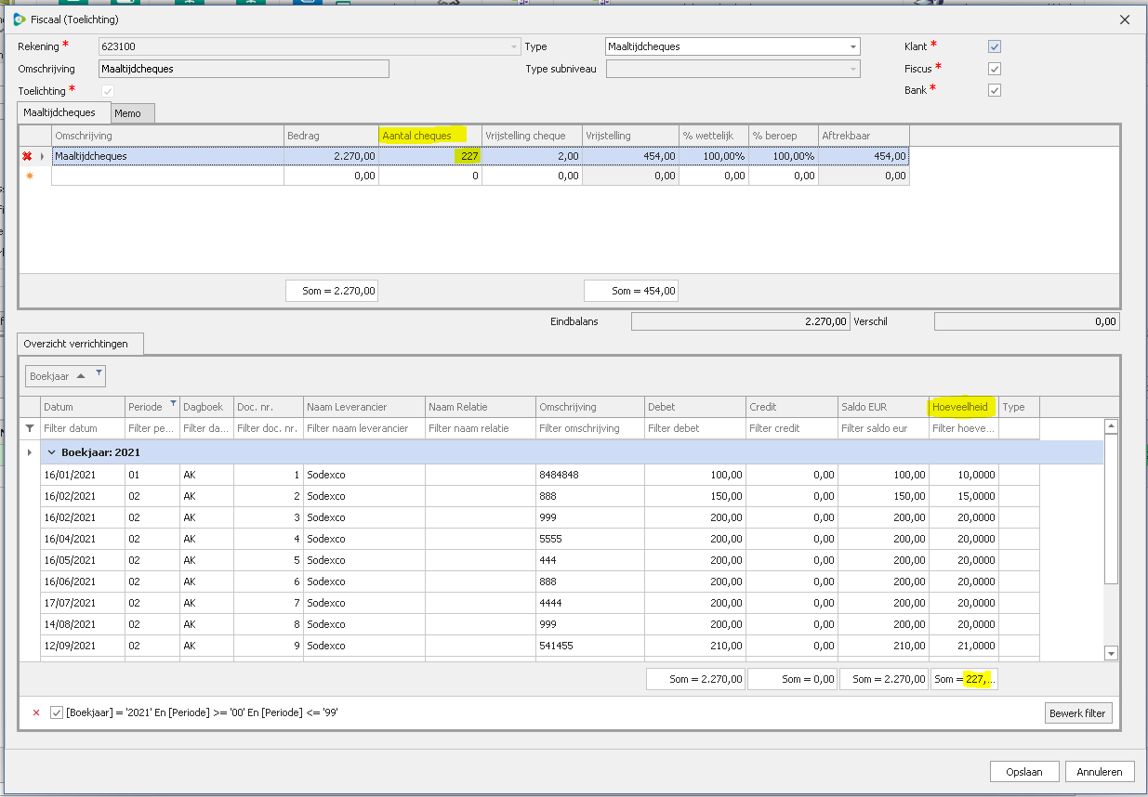Click the filter icon on Periode column
1148x797 pixels.
click(x=173, y=403)
